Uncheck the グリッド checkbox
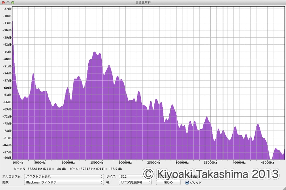This screenshot has width=286, height=190. click(187, 182)
